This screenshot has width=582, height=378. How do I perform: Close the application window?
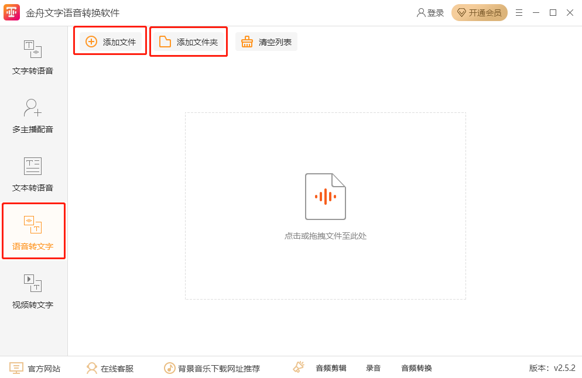pyautogui.click(x=570, y=13)
